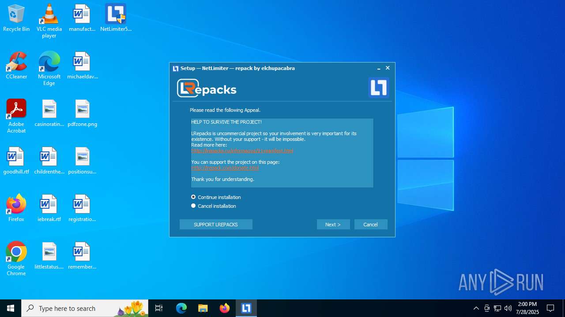Minimize the Setup NetLimiter window
This screenshot has height=317, width=565.
[379, 68]
